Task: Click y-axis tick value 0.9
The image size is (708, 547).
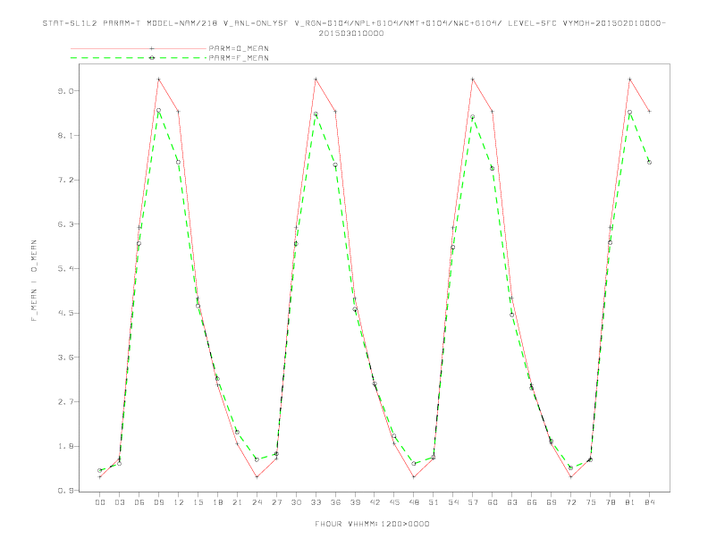Action: click(65, 491)
